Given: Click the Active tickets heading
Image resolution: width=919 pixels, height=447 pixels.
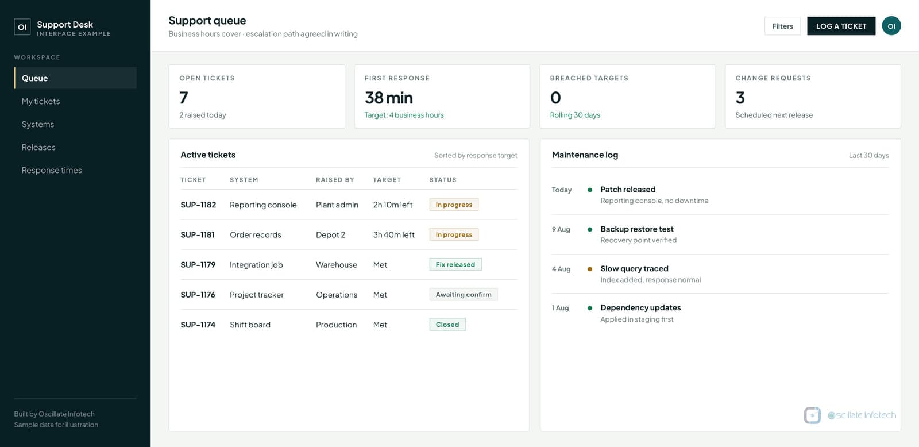Looking at the screenshot, I should pyautogui.click(x=208, y=155).
